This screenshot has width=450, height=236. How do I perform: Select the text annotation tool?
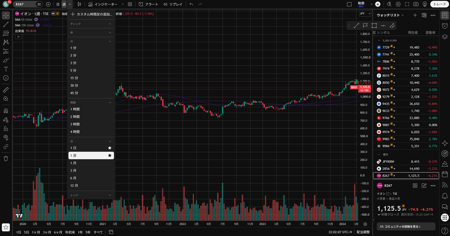pyautogui.click(x=6, y=69)
